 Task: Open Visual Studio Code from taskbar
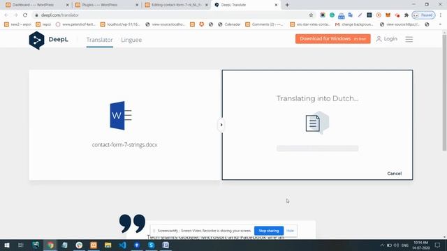tap(123, 245)
